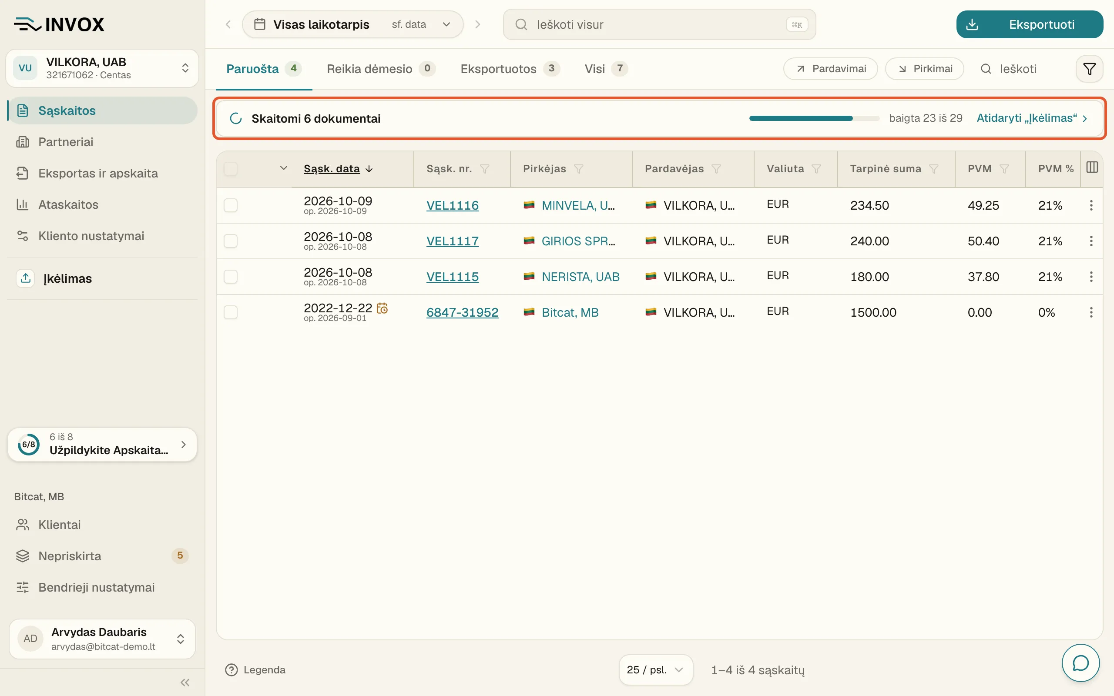Click the document reading progress bar

click(x=814, y=118)
